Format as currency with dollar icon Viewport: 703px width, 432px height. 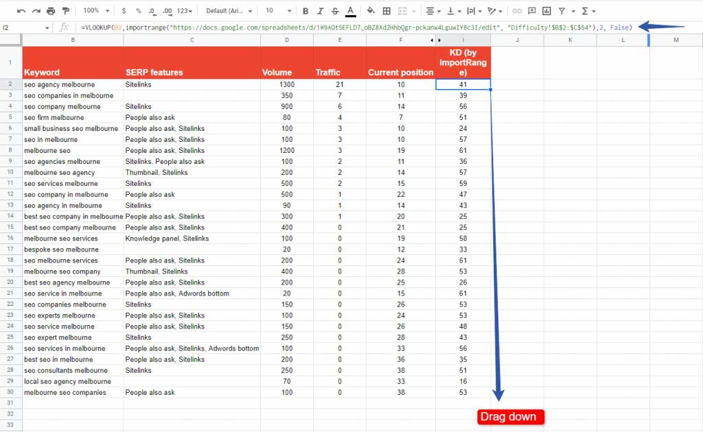[x=124, y=11]
